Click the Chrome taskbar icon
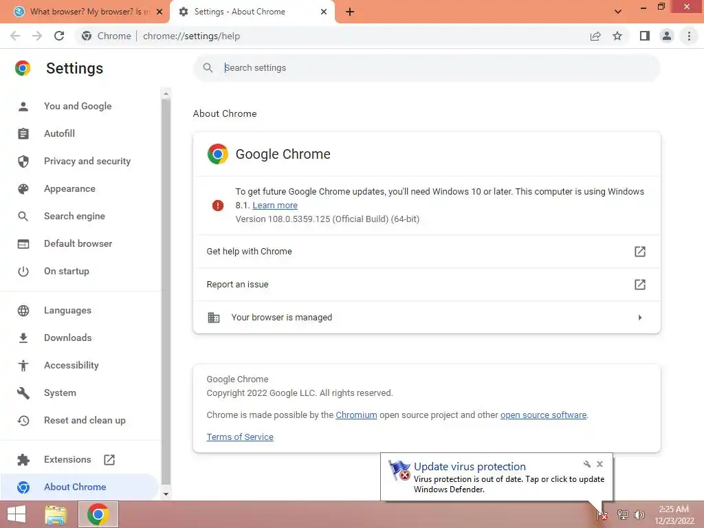Image resolution: width=704 pixels, height=528 pixels. pyautogui.click(x=98, y=514)
